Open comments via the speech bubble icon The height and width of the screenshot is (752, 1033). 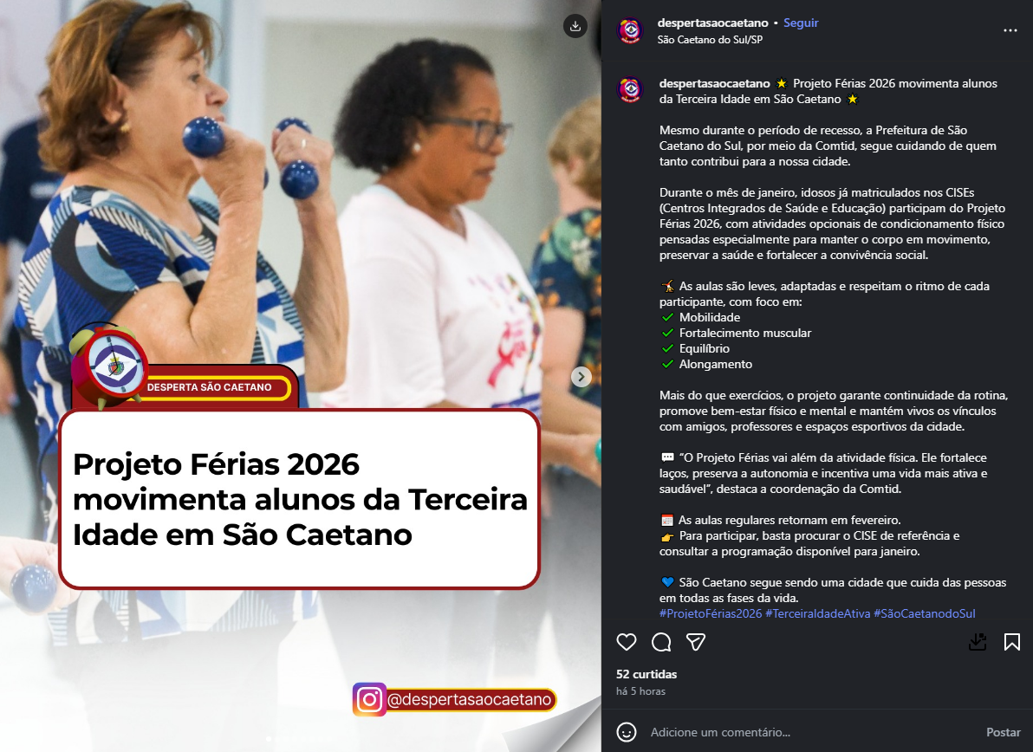tap(661, 642)
